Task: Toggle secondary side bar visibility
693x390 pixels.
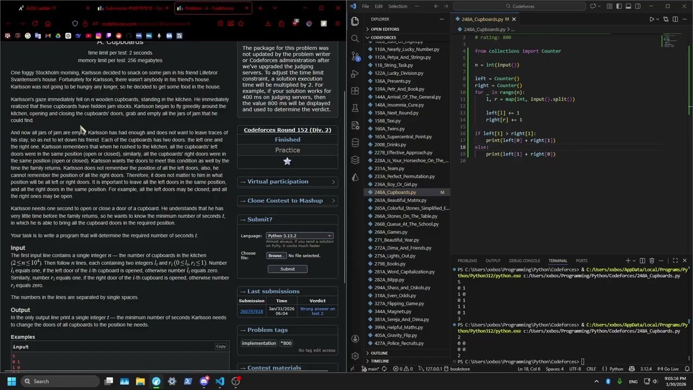Action: coord(638,6)
